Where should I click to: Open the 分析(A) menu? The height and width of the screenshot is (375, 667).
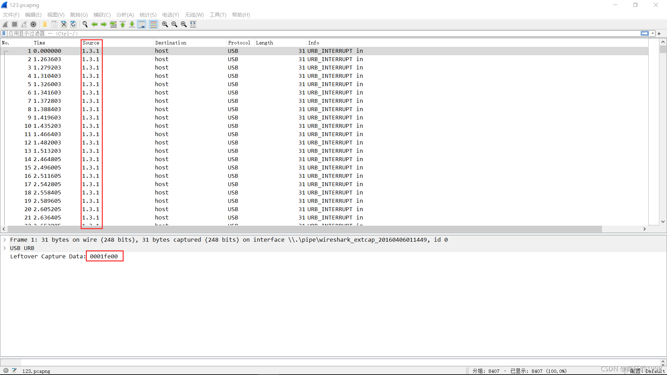(x=125, y=15)
